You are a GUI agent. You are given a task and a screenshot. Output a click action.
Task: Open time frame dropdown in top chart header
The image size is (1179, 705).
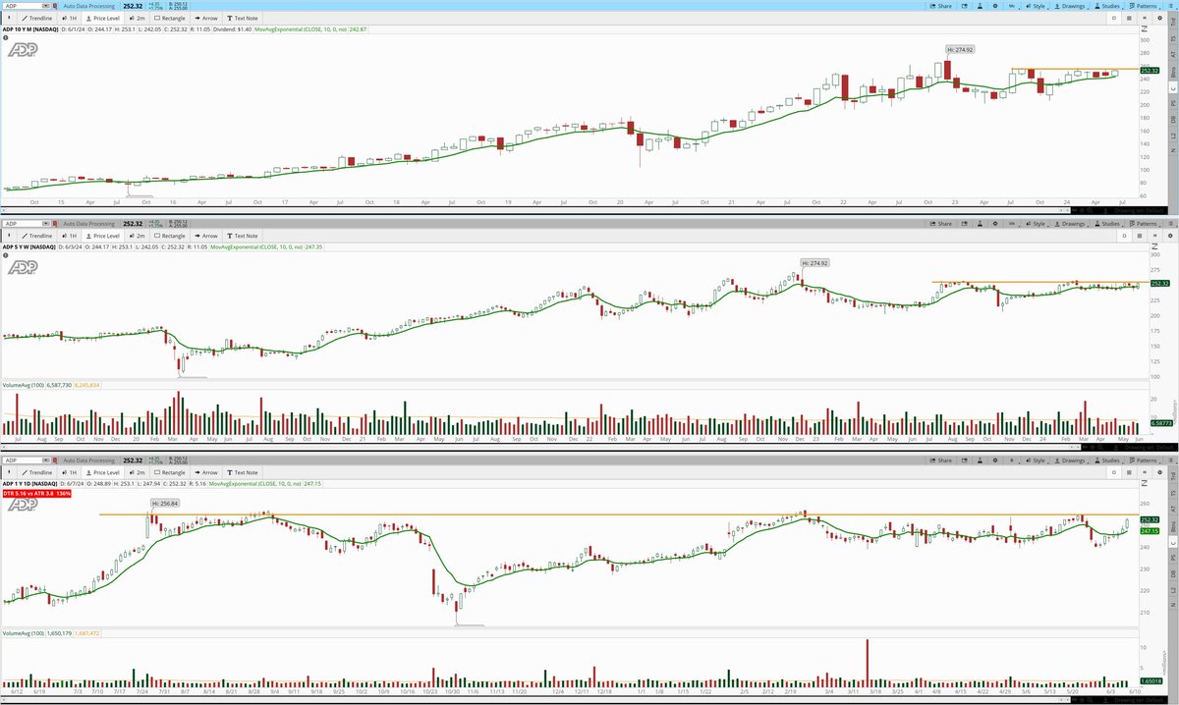1012,6
